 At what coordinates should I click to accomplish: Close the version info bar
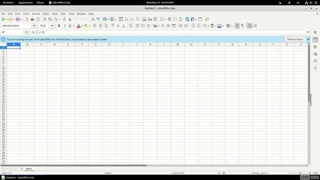pyautogui.click(x=308, y=39)
